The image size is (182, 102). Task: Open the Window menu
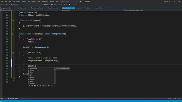[x=52, y=1]
